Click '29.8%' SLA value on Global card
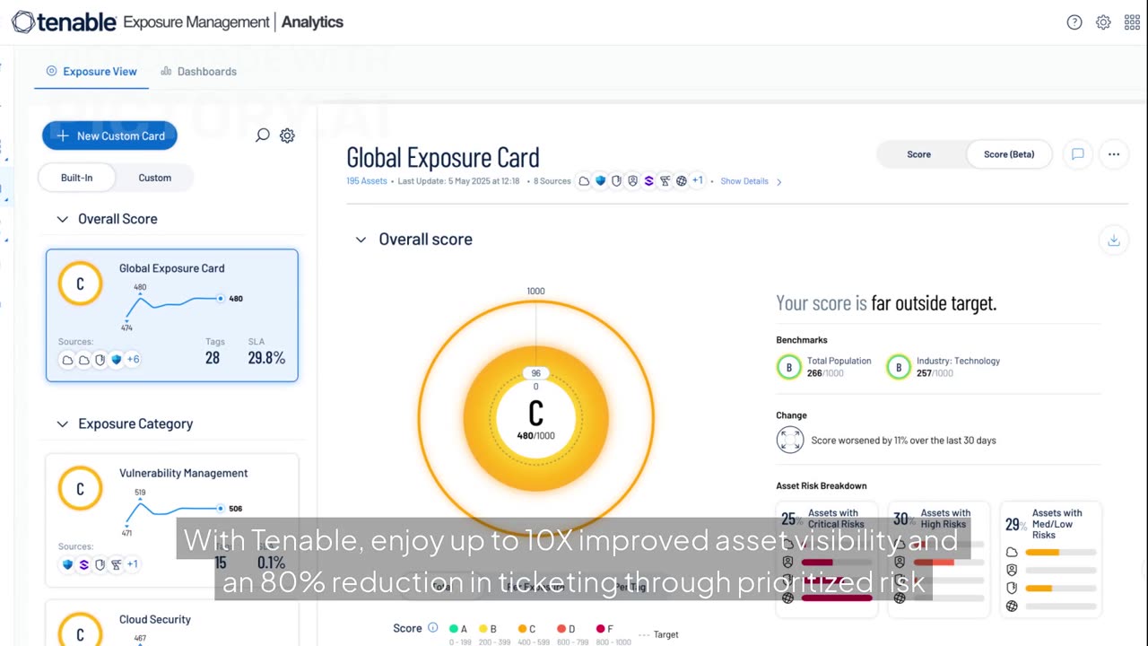 coord(266,358)
